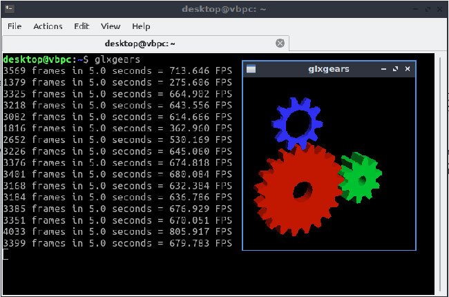Screen dimensions: 449x297
Task: Open the Edit menu
Action: 82,26
